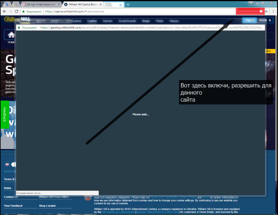Click the forward navigation arrow

tap(11, 11)
